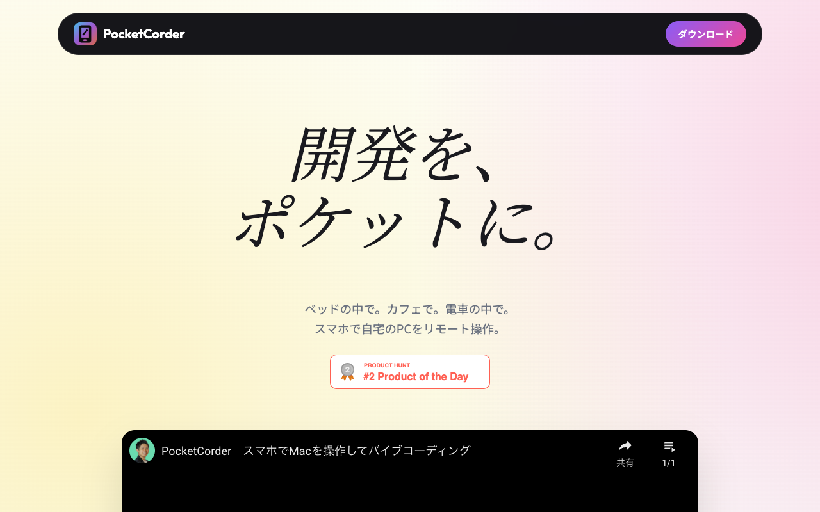
Task: Click the video title スマホでMacを操作してバイブコーディング
Action: coord(357,451)
